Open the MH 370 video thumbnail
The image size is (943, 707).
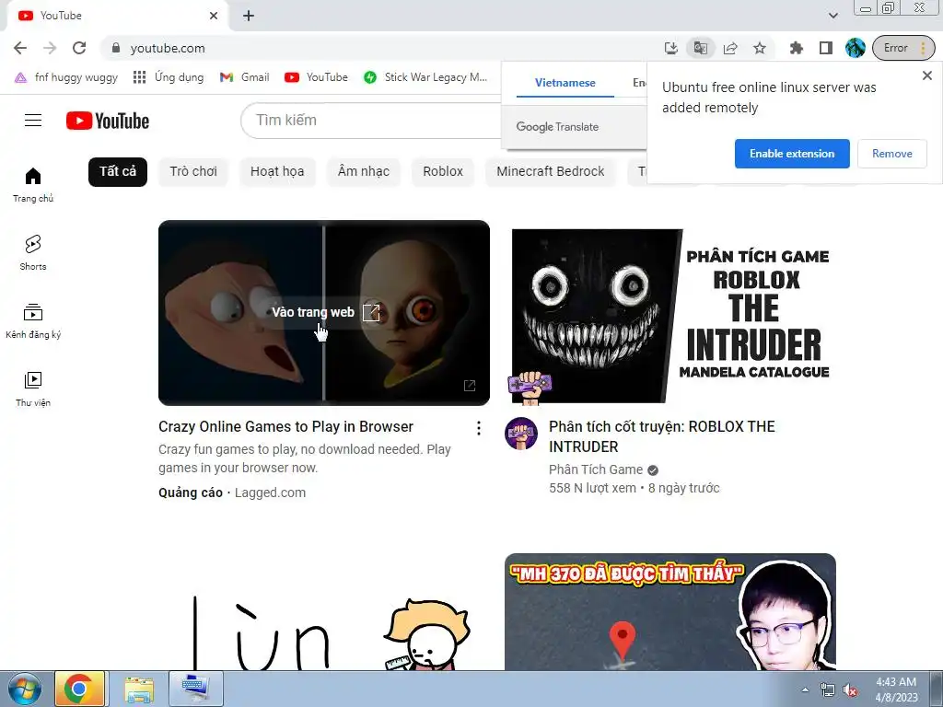coord(670,612)
